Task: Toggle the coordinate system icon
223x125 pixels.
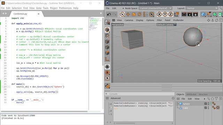Action: click(176, 14)
